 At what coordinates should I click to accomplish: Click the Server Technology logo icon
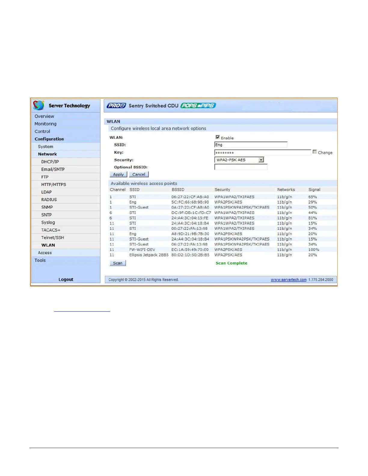[39, 105]
